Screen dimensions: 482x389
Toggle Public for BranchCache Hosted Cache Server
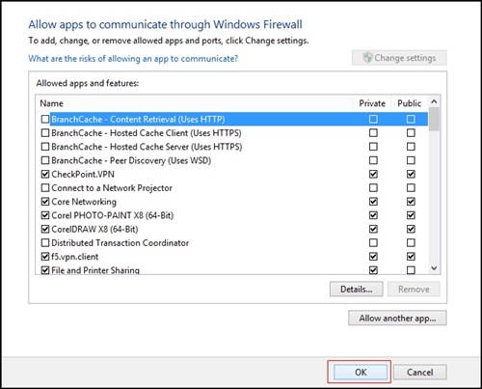(411, 147)
